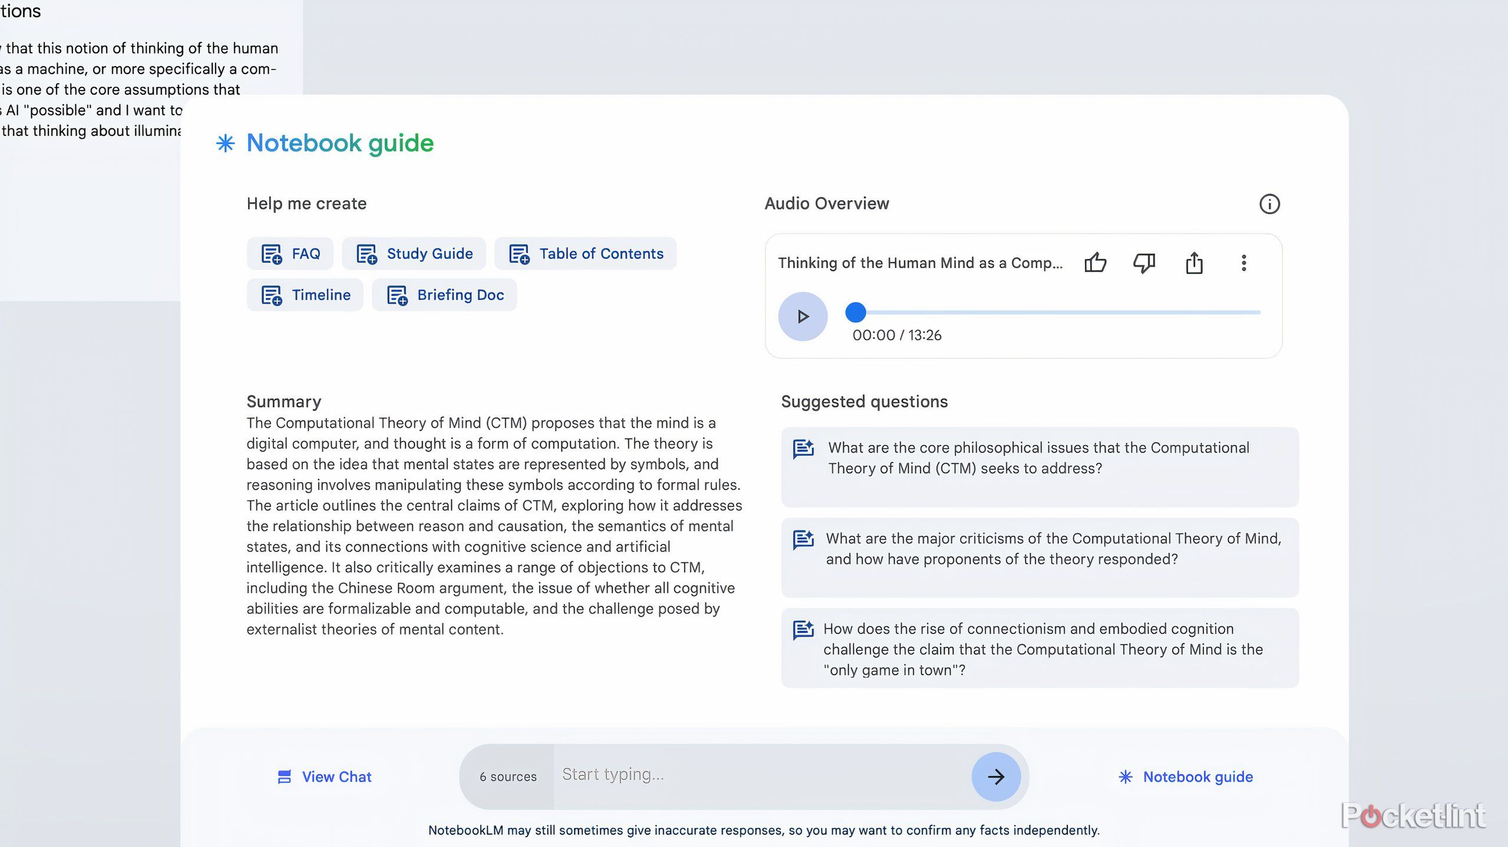Click the Notebook guide asterisk logo

pos(224,143)
